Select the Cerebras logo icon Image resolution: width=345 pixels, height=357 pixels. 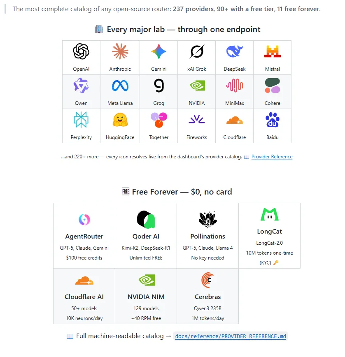(x=207, y=280)
